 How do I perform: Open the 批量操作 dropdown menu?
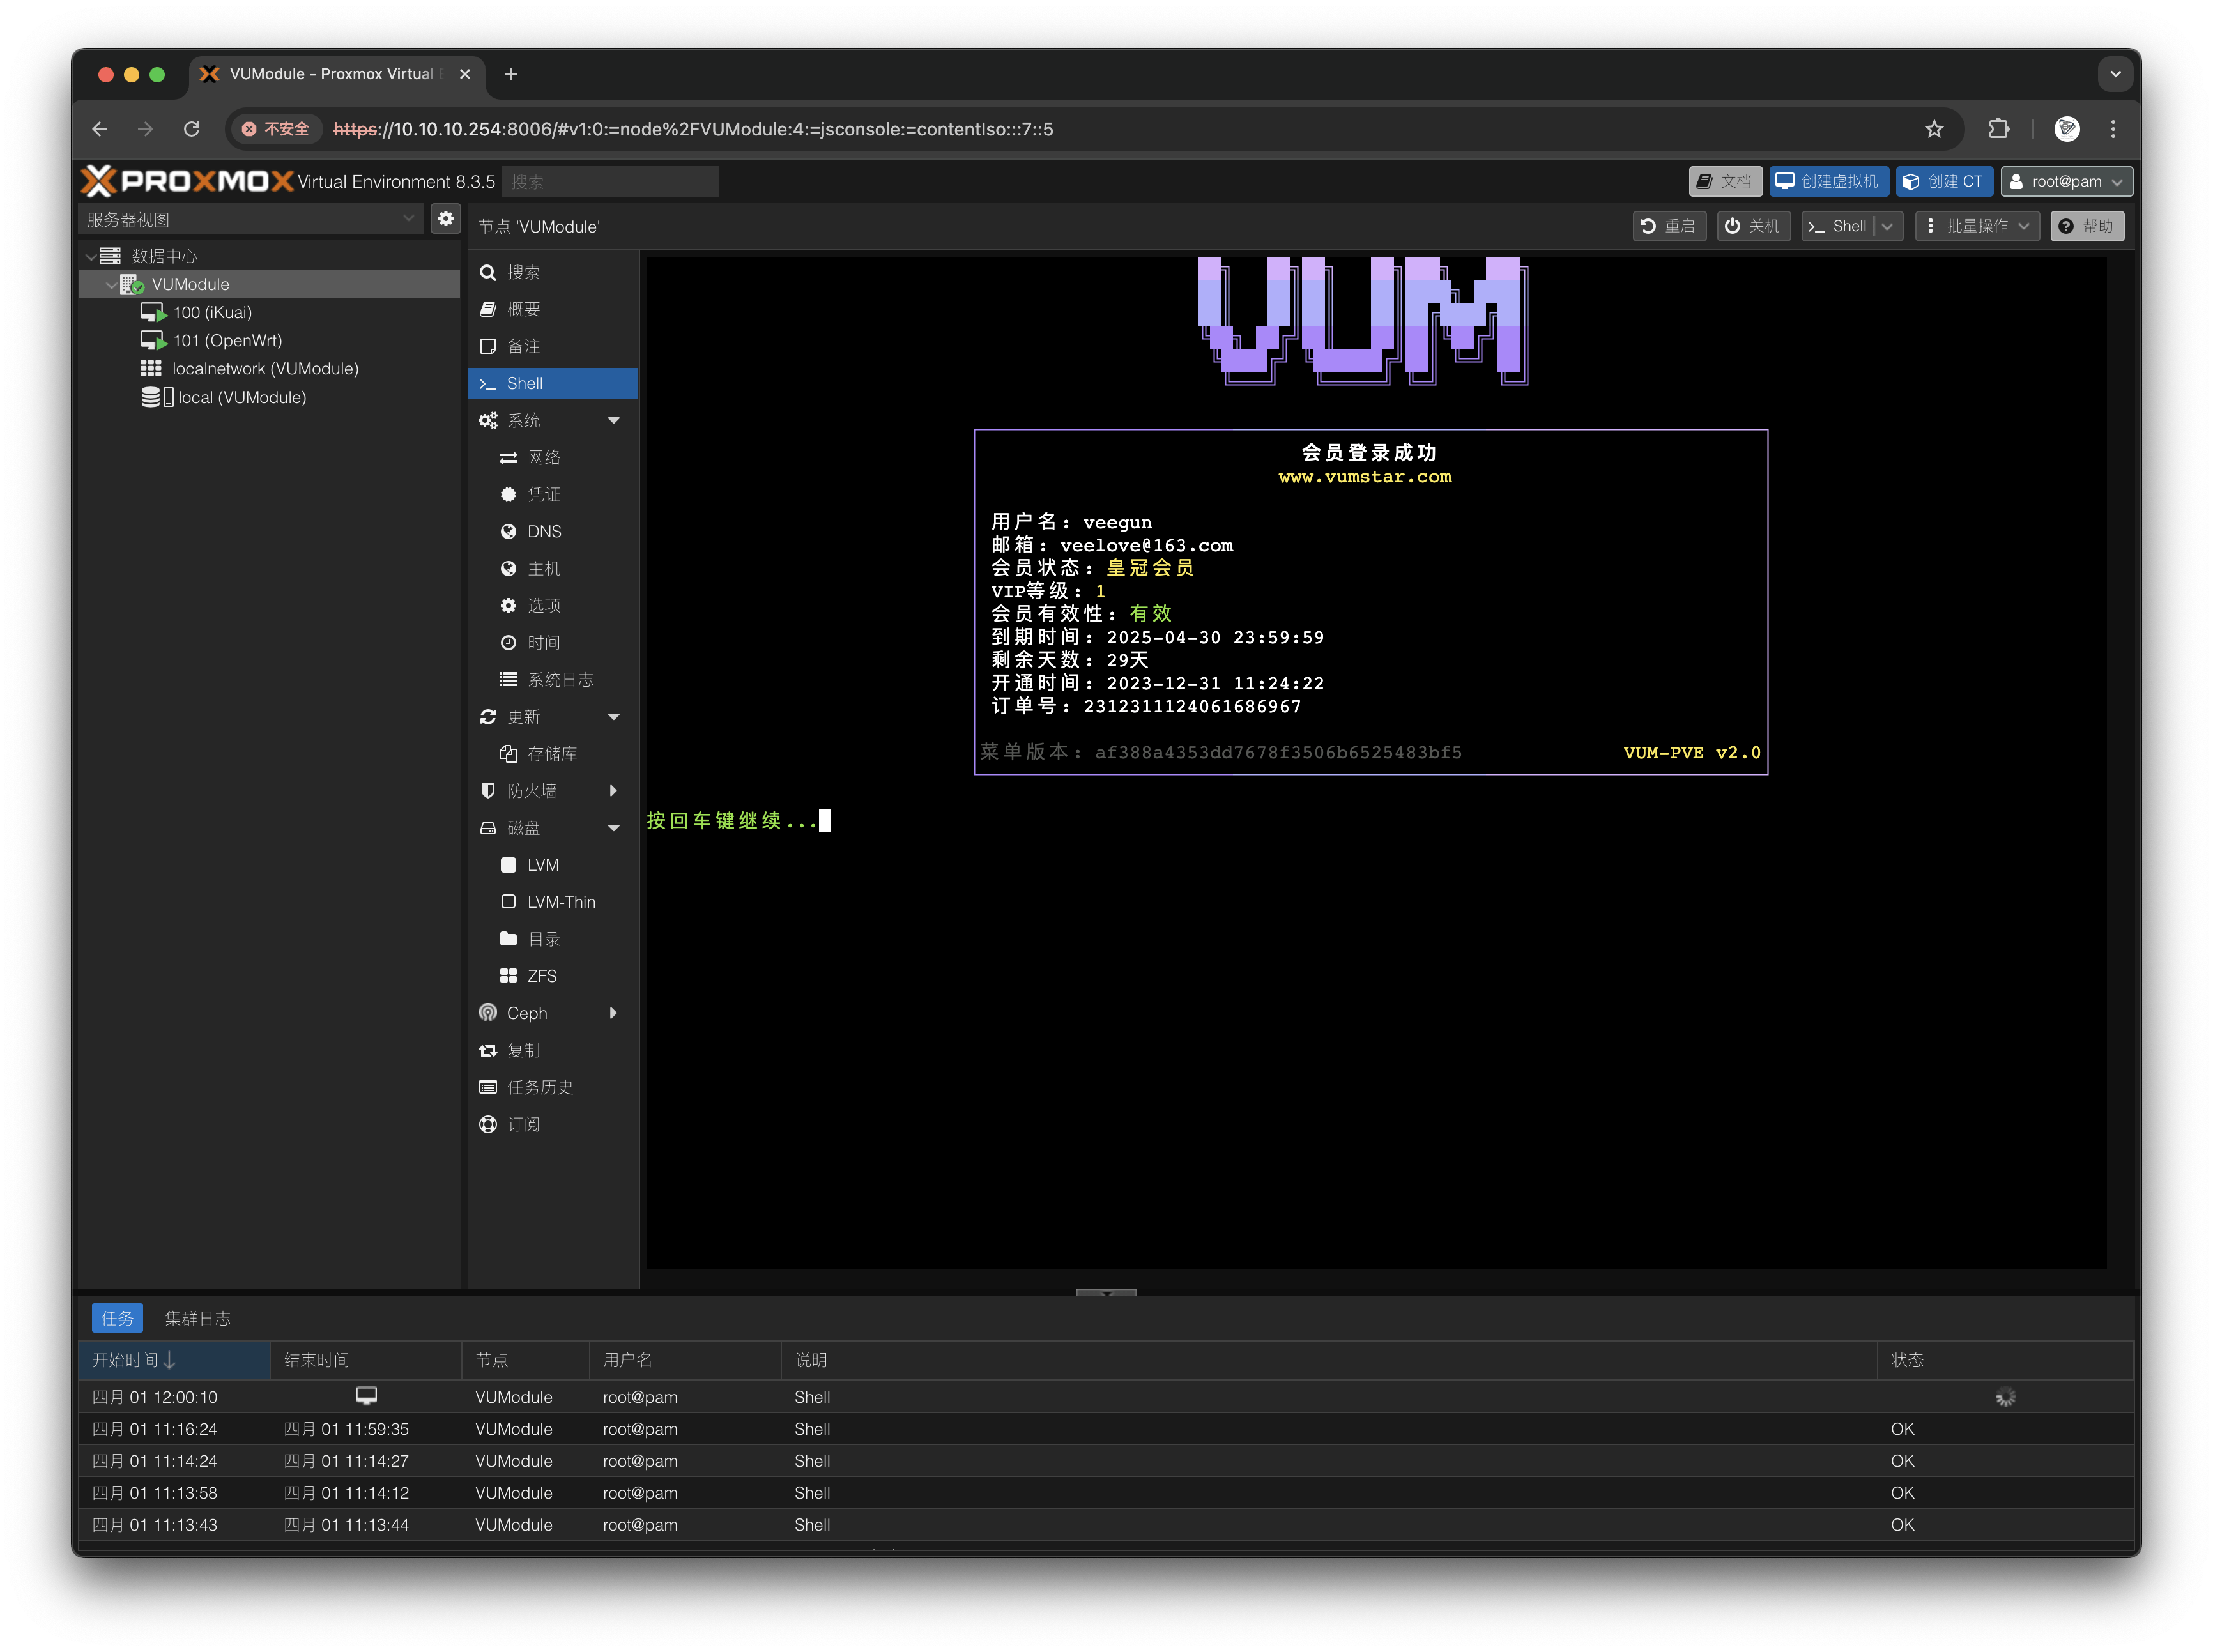coord(1977,226)
